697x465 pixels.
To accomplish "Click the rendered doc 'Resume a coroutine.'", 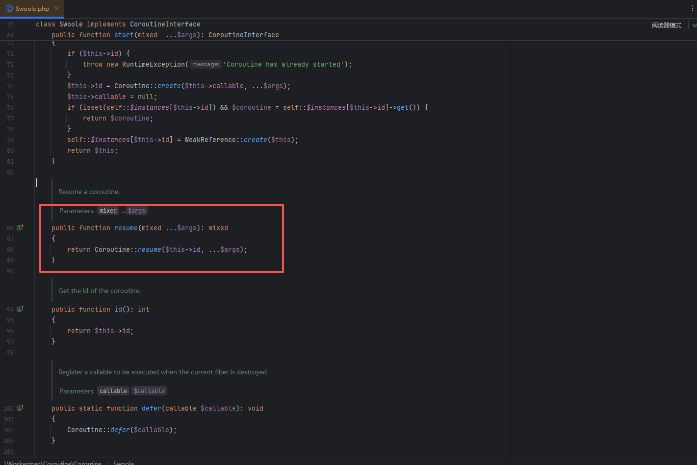I will click(89, 192).
